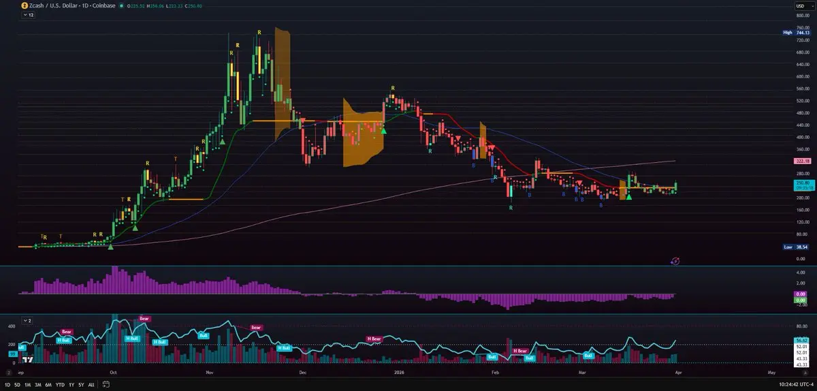The height and width of the screenshot is (391, 817).
Task: Expand the collapsed 2 indicators legend
Action: 27,319
